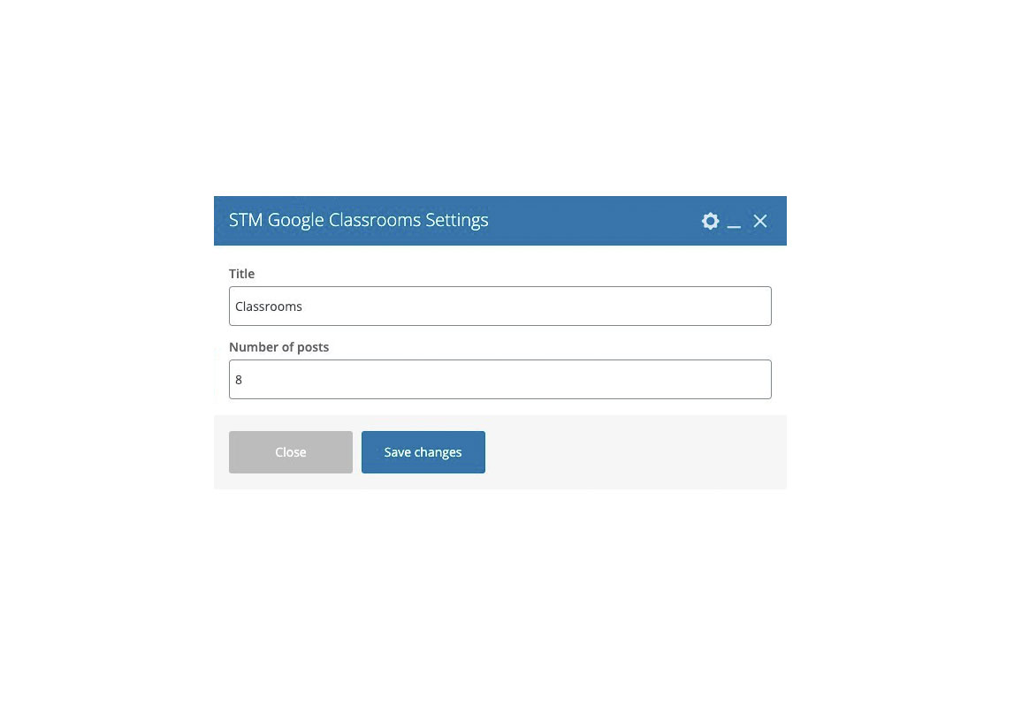Place cursor on the 'Classrooms' text value

pyautogui.click(x=269, y=307)
